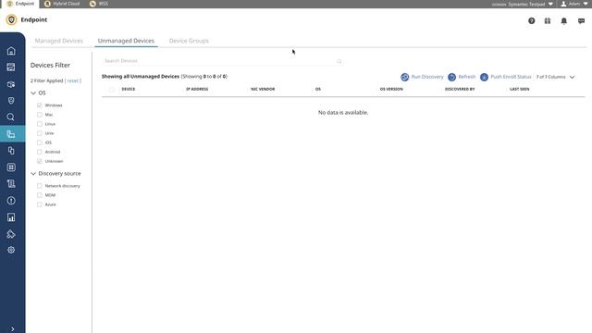Collapse the OS filter section
This screenshot has height=333, width=592.
click(33, 92)
